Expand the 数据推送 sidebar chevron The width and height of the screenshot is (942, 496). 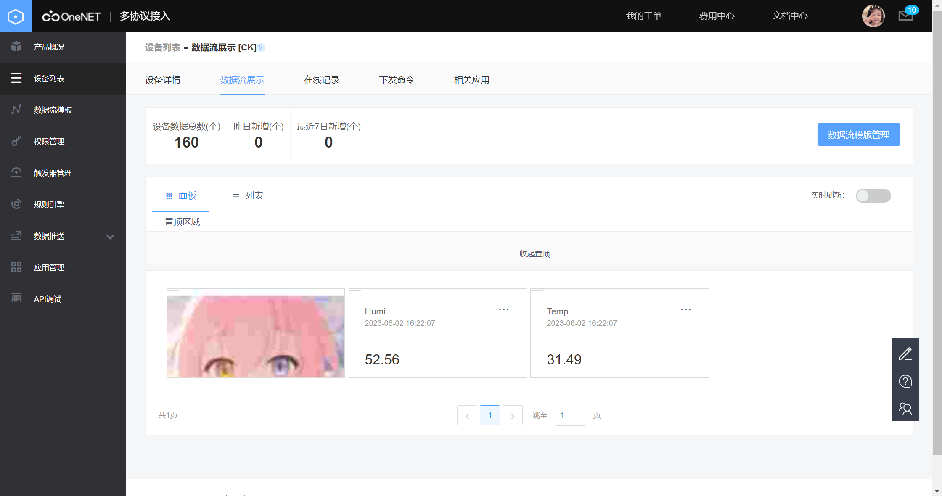pyautogui.click(x=110, y=237)
